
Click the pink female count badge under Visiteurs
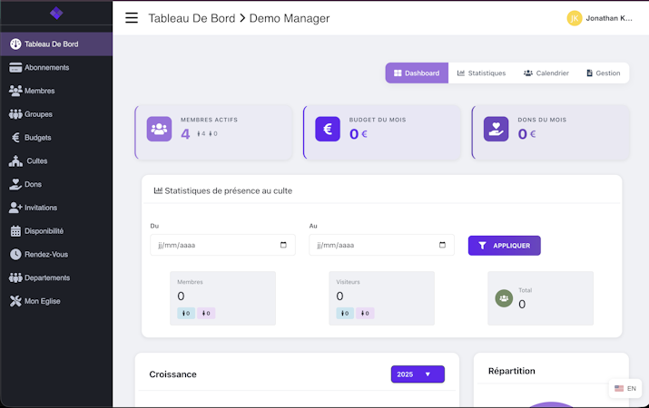(365, 313)
